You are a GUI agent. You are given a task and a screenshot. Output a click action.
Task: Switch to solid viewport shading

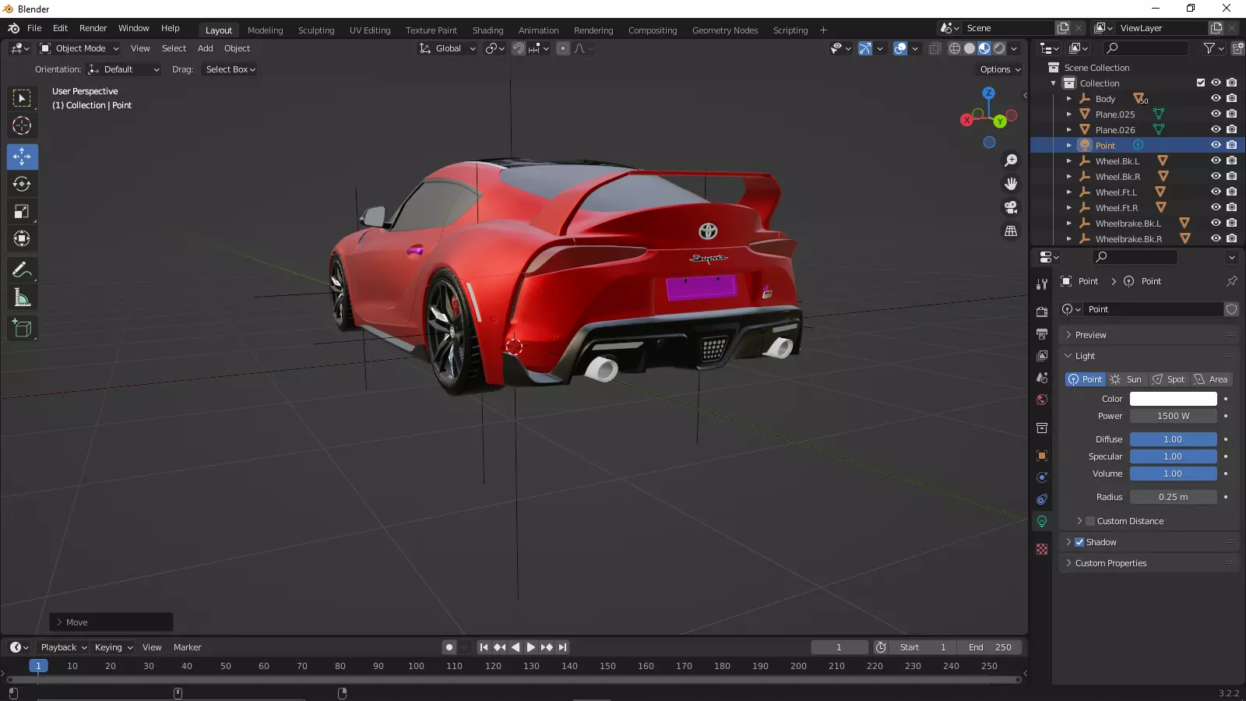(970, 48)
